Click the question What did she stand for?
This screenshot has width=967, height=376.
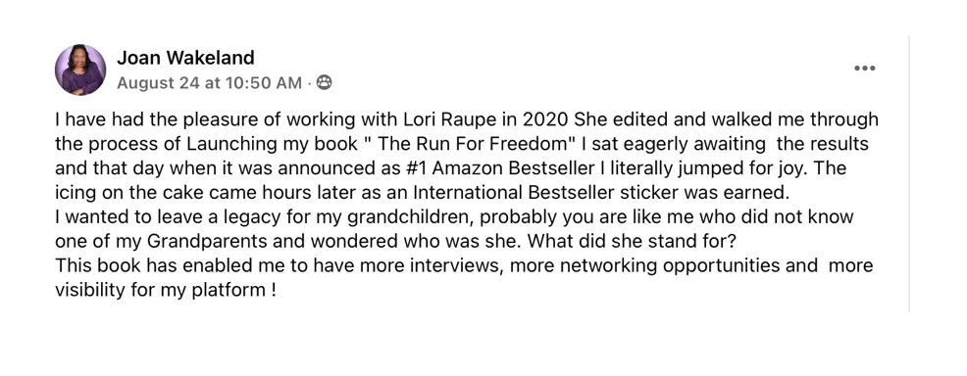tap(633, 242)
